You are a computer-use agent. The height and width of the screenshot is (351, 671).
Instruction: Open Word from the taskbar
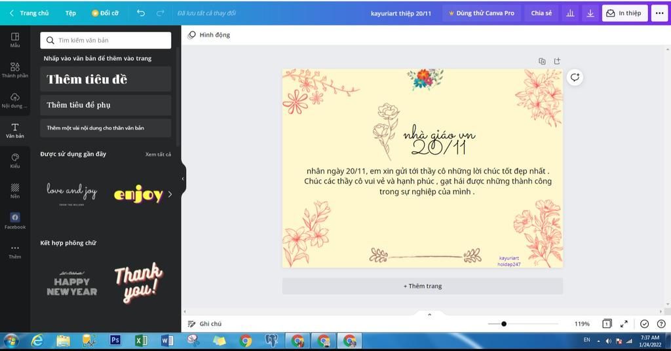(167, 341)
